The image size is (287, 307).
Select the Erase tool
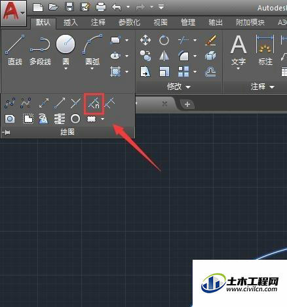210,40
